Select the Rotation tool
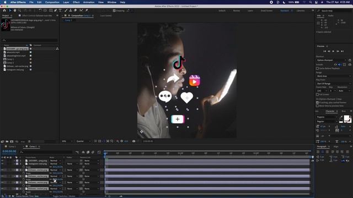The image size is (353, 198). [40, 10]
